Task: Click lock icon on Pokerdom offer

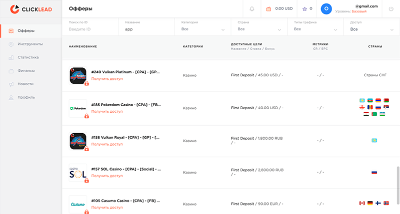Action: [86, 116]
